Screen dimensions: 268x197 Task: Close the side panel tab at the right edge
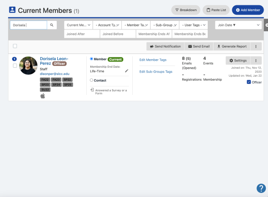click(x=266, y=25)
